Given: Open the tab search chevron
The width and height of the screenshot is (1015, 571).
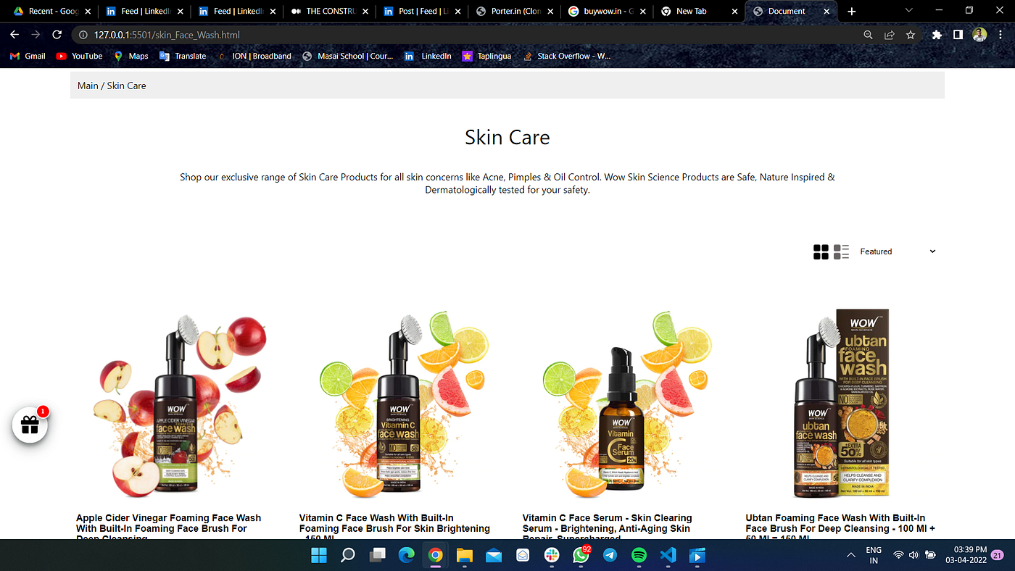Looking at the screenshot, I should 909,10.
